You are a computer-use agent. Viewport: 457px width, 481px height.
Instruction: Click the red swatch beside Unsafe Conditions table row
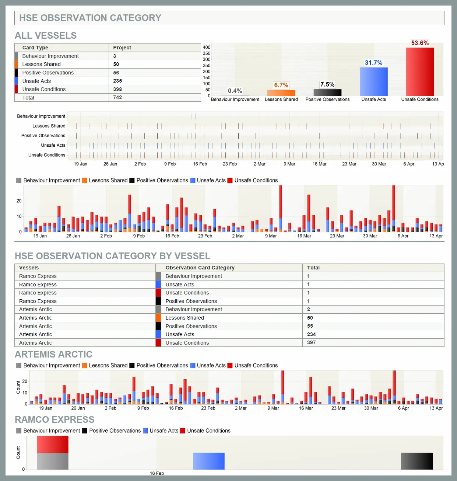pos(16,89)
